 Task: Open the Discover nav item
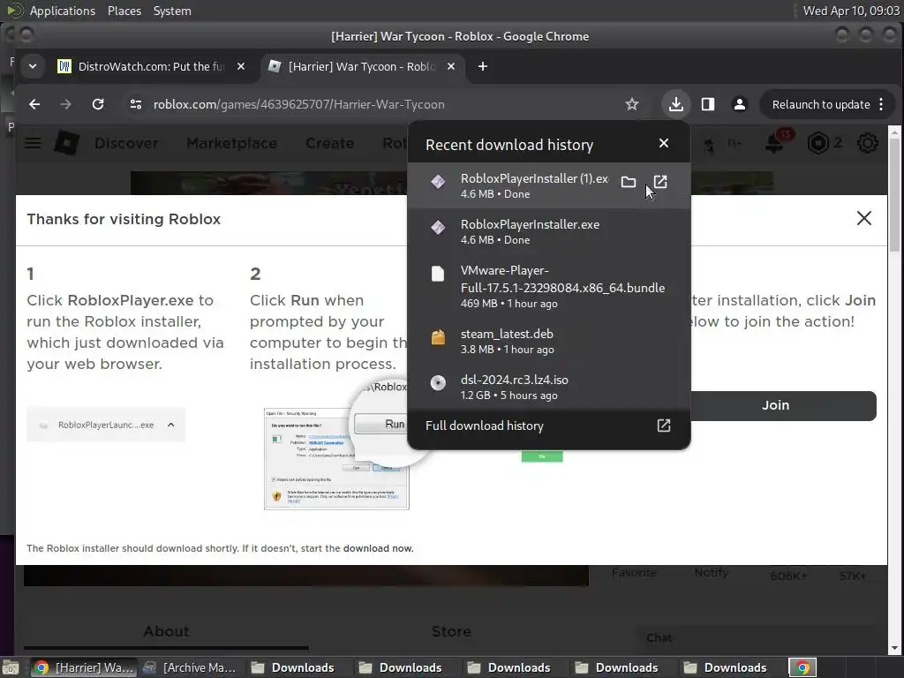tap(126, 143)
